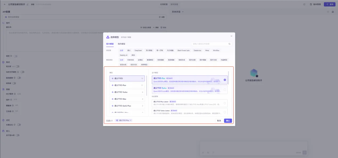The width and height of the screenshot is (338, 158).
Task: Filter model type by 图片生成
Action: pos(213,60)
